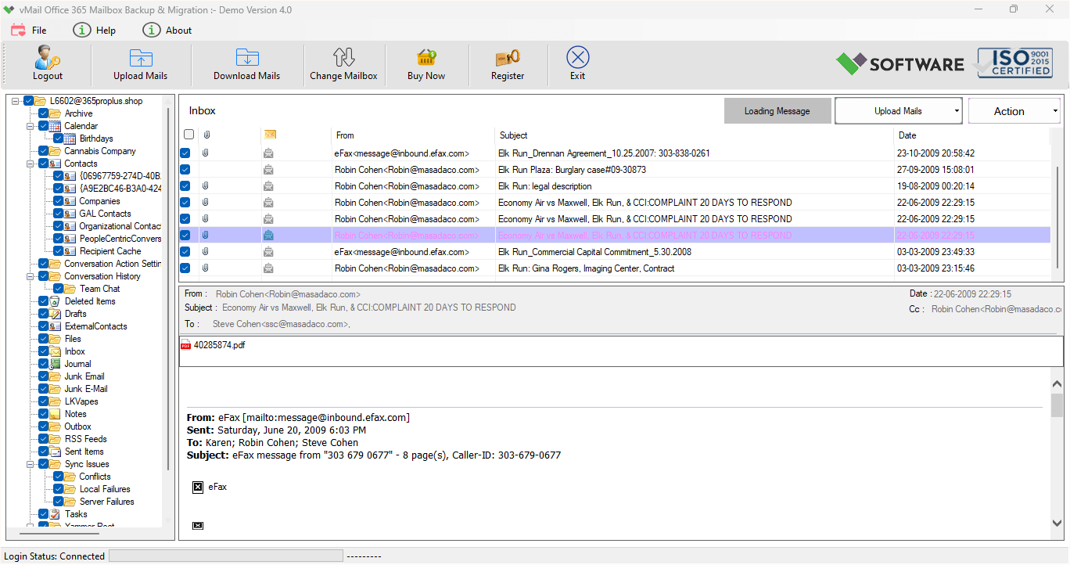Viewport: 1070px width, 565px height.
Task: Toggle the select-all checkbox in mail list header
Action: pos(189,135)
